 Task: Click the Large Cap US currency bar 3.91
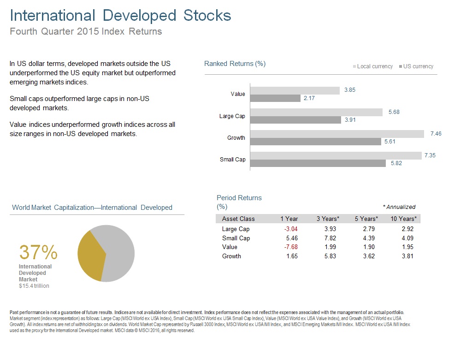click(295, 120)
